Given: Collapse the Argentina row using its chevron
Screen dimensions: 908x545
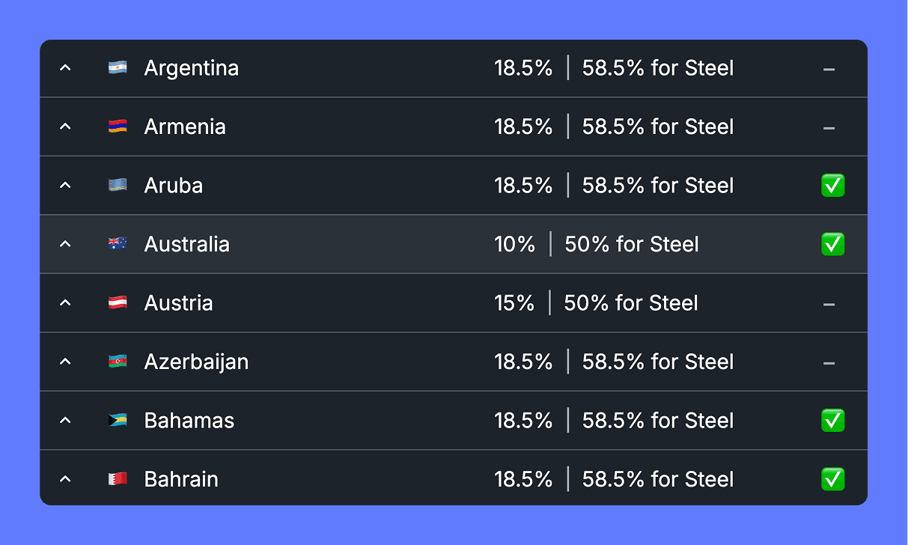Looking at the screenshot, I should coord(65,68).
